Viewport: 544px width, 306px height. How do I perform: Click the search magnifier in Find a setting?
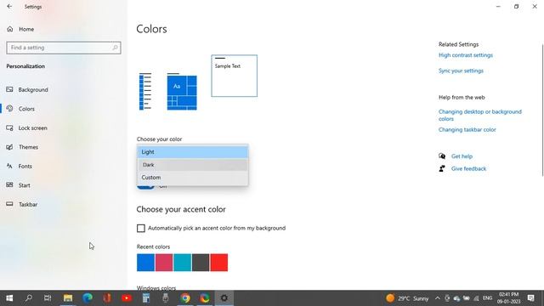[116, 48]
